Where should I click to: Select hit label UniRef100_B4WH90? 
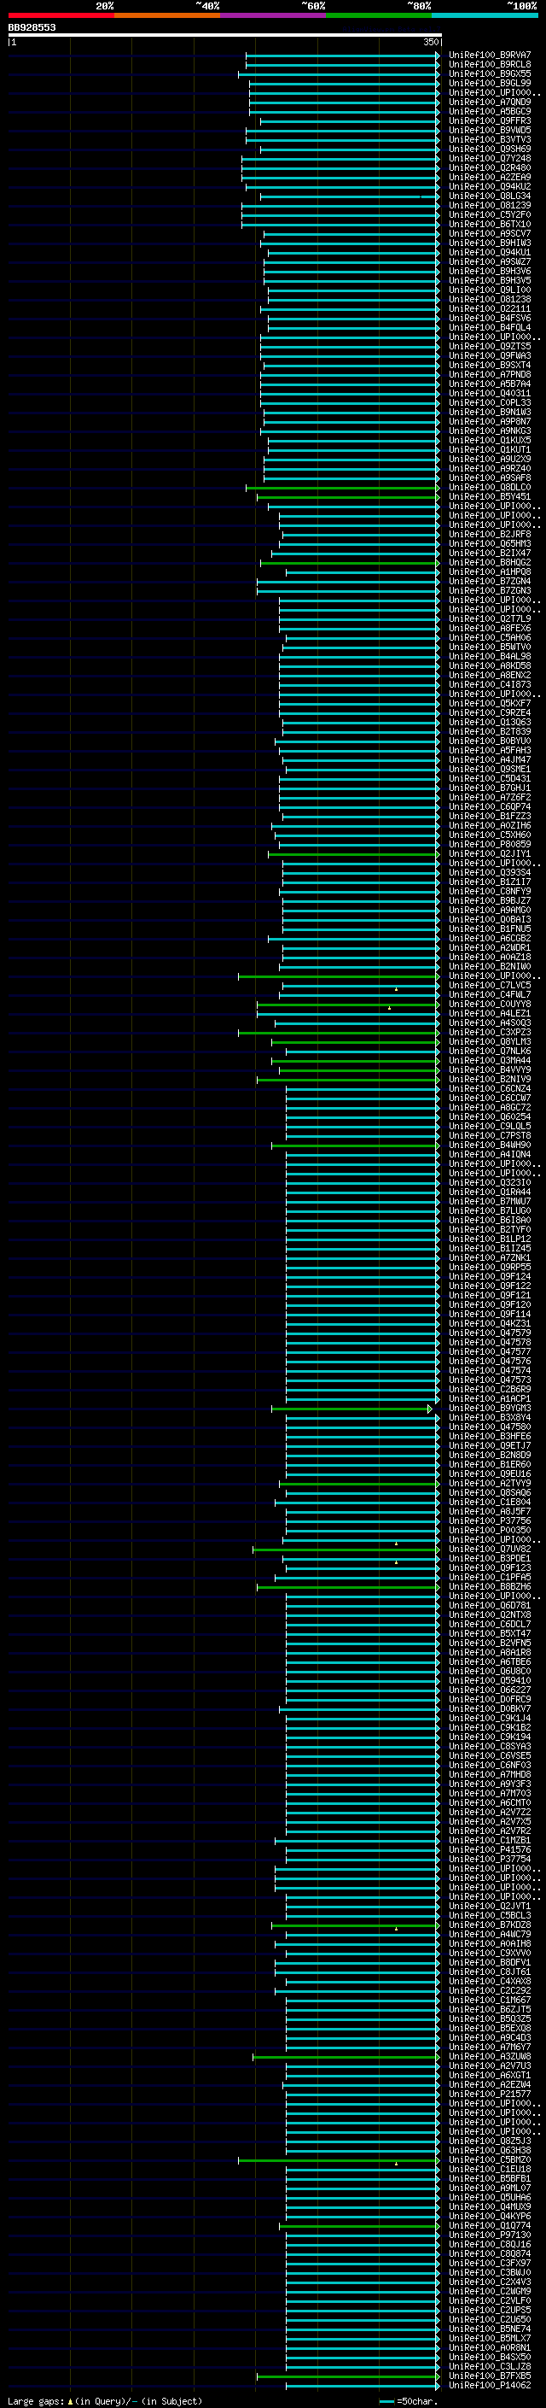[490, 1145]
